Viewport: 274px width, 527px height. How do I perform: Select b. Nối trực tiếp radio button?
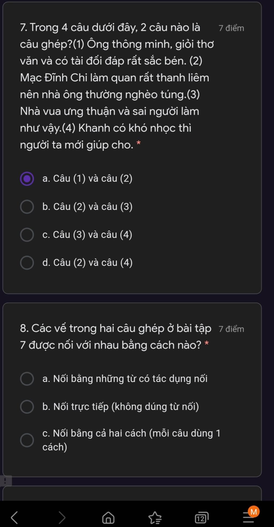(x=27, y=407)
